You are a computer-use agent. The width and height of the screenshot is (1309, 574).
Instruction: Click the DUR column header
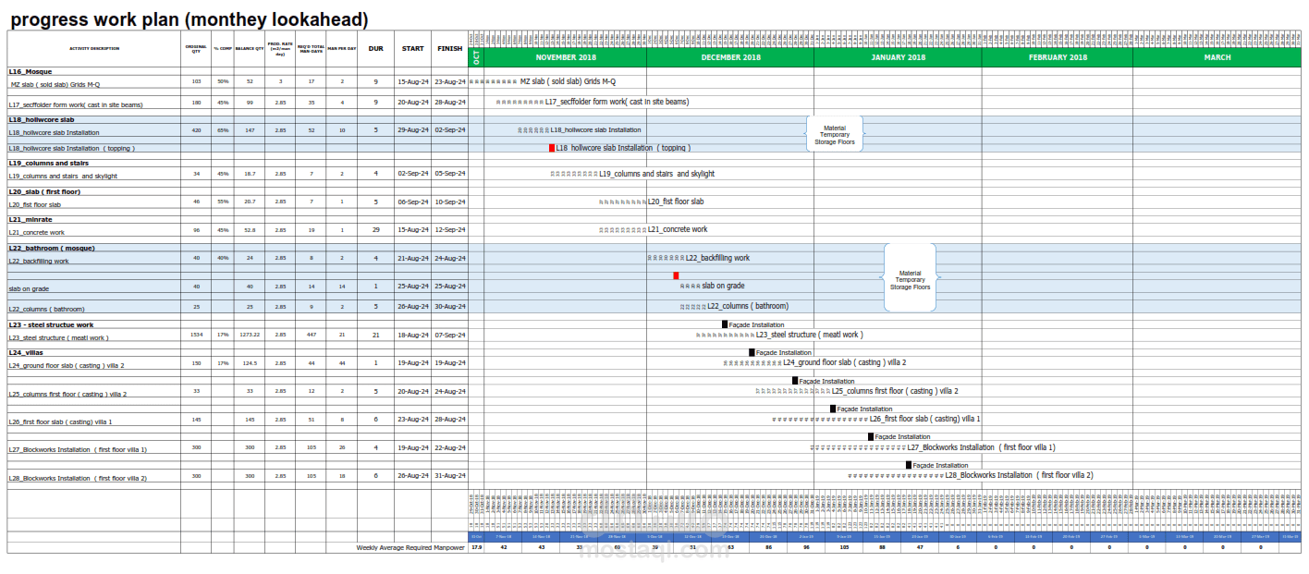[x=376, y=48]
